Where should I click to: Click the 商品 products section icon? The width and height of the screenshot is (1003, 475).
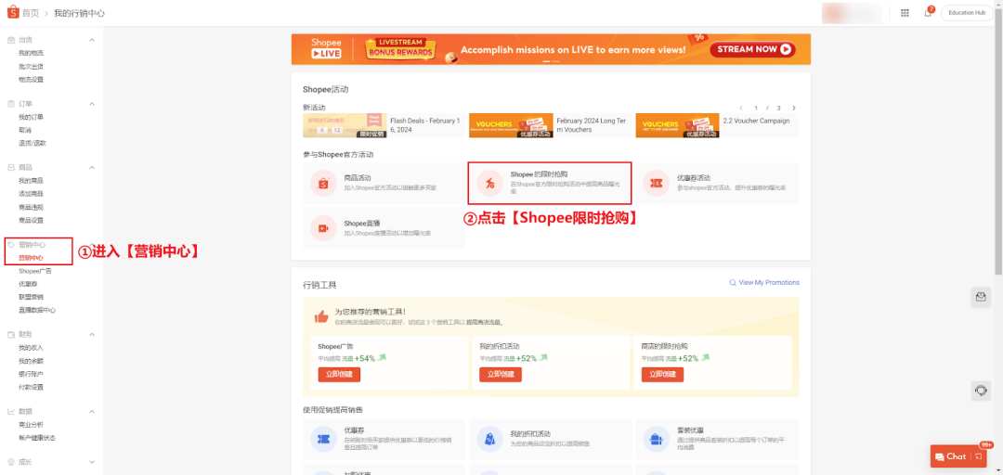pyautogui.click(x=11, y=168)
